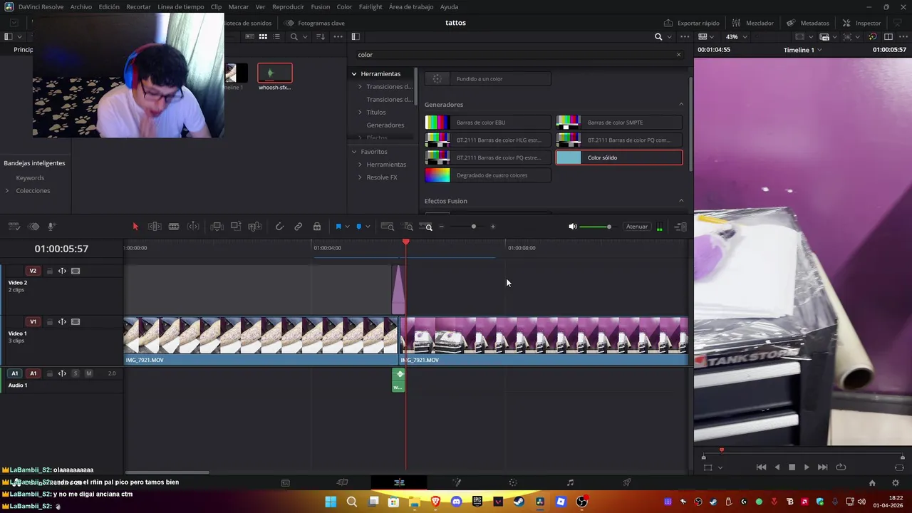Image resolution: width=912 pixels, height=513 pixels.
Task: Click the Detail Zoom icon
Action: (408, 227)
